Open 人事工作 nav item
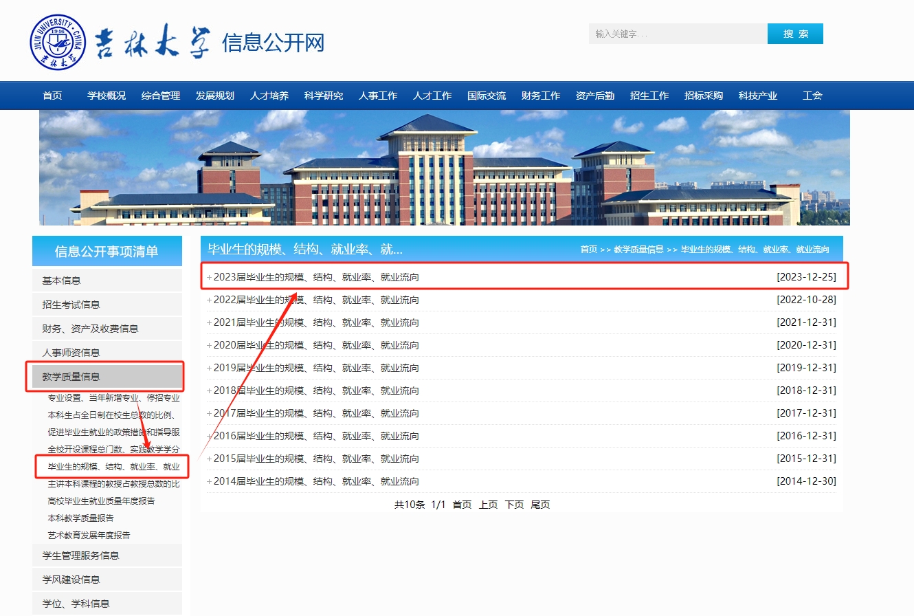 click(378, 96)
